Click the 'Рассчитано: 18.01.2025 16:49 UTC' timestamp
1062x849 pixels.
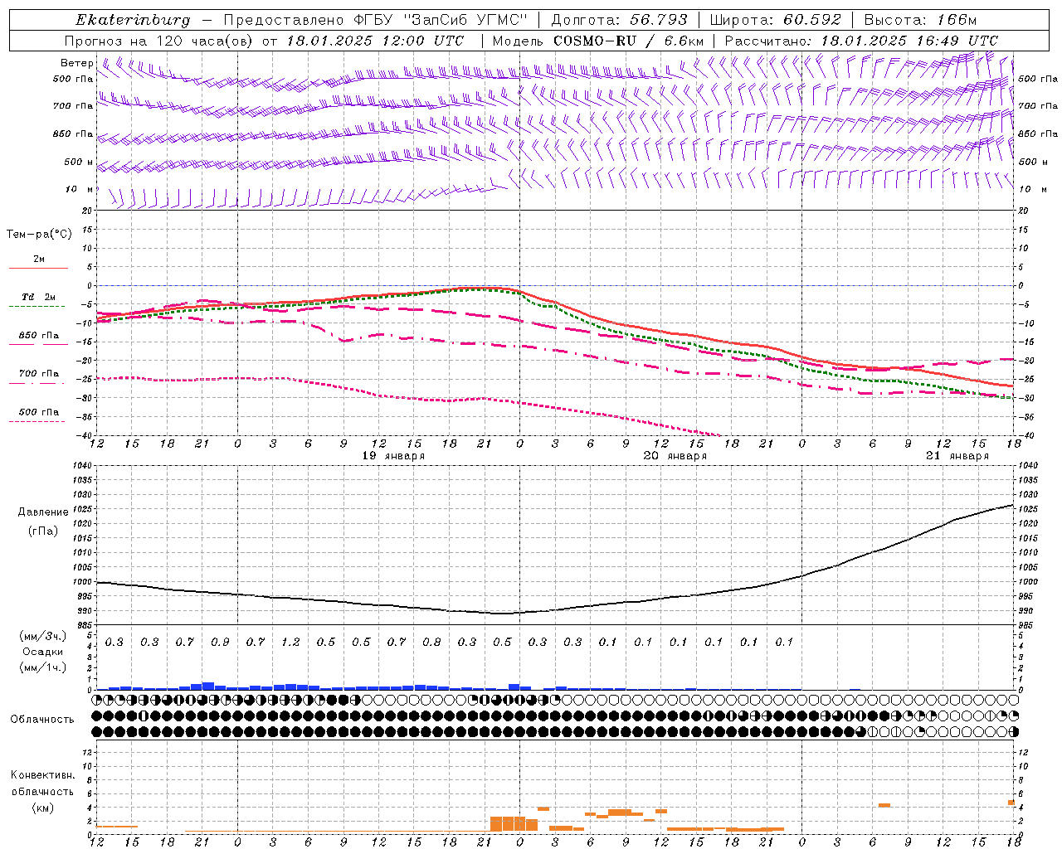pos(861,41)
